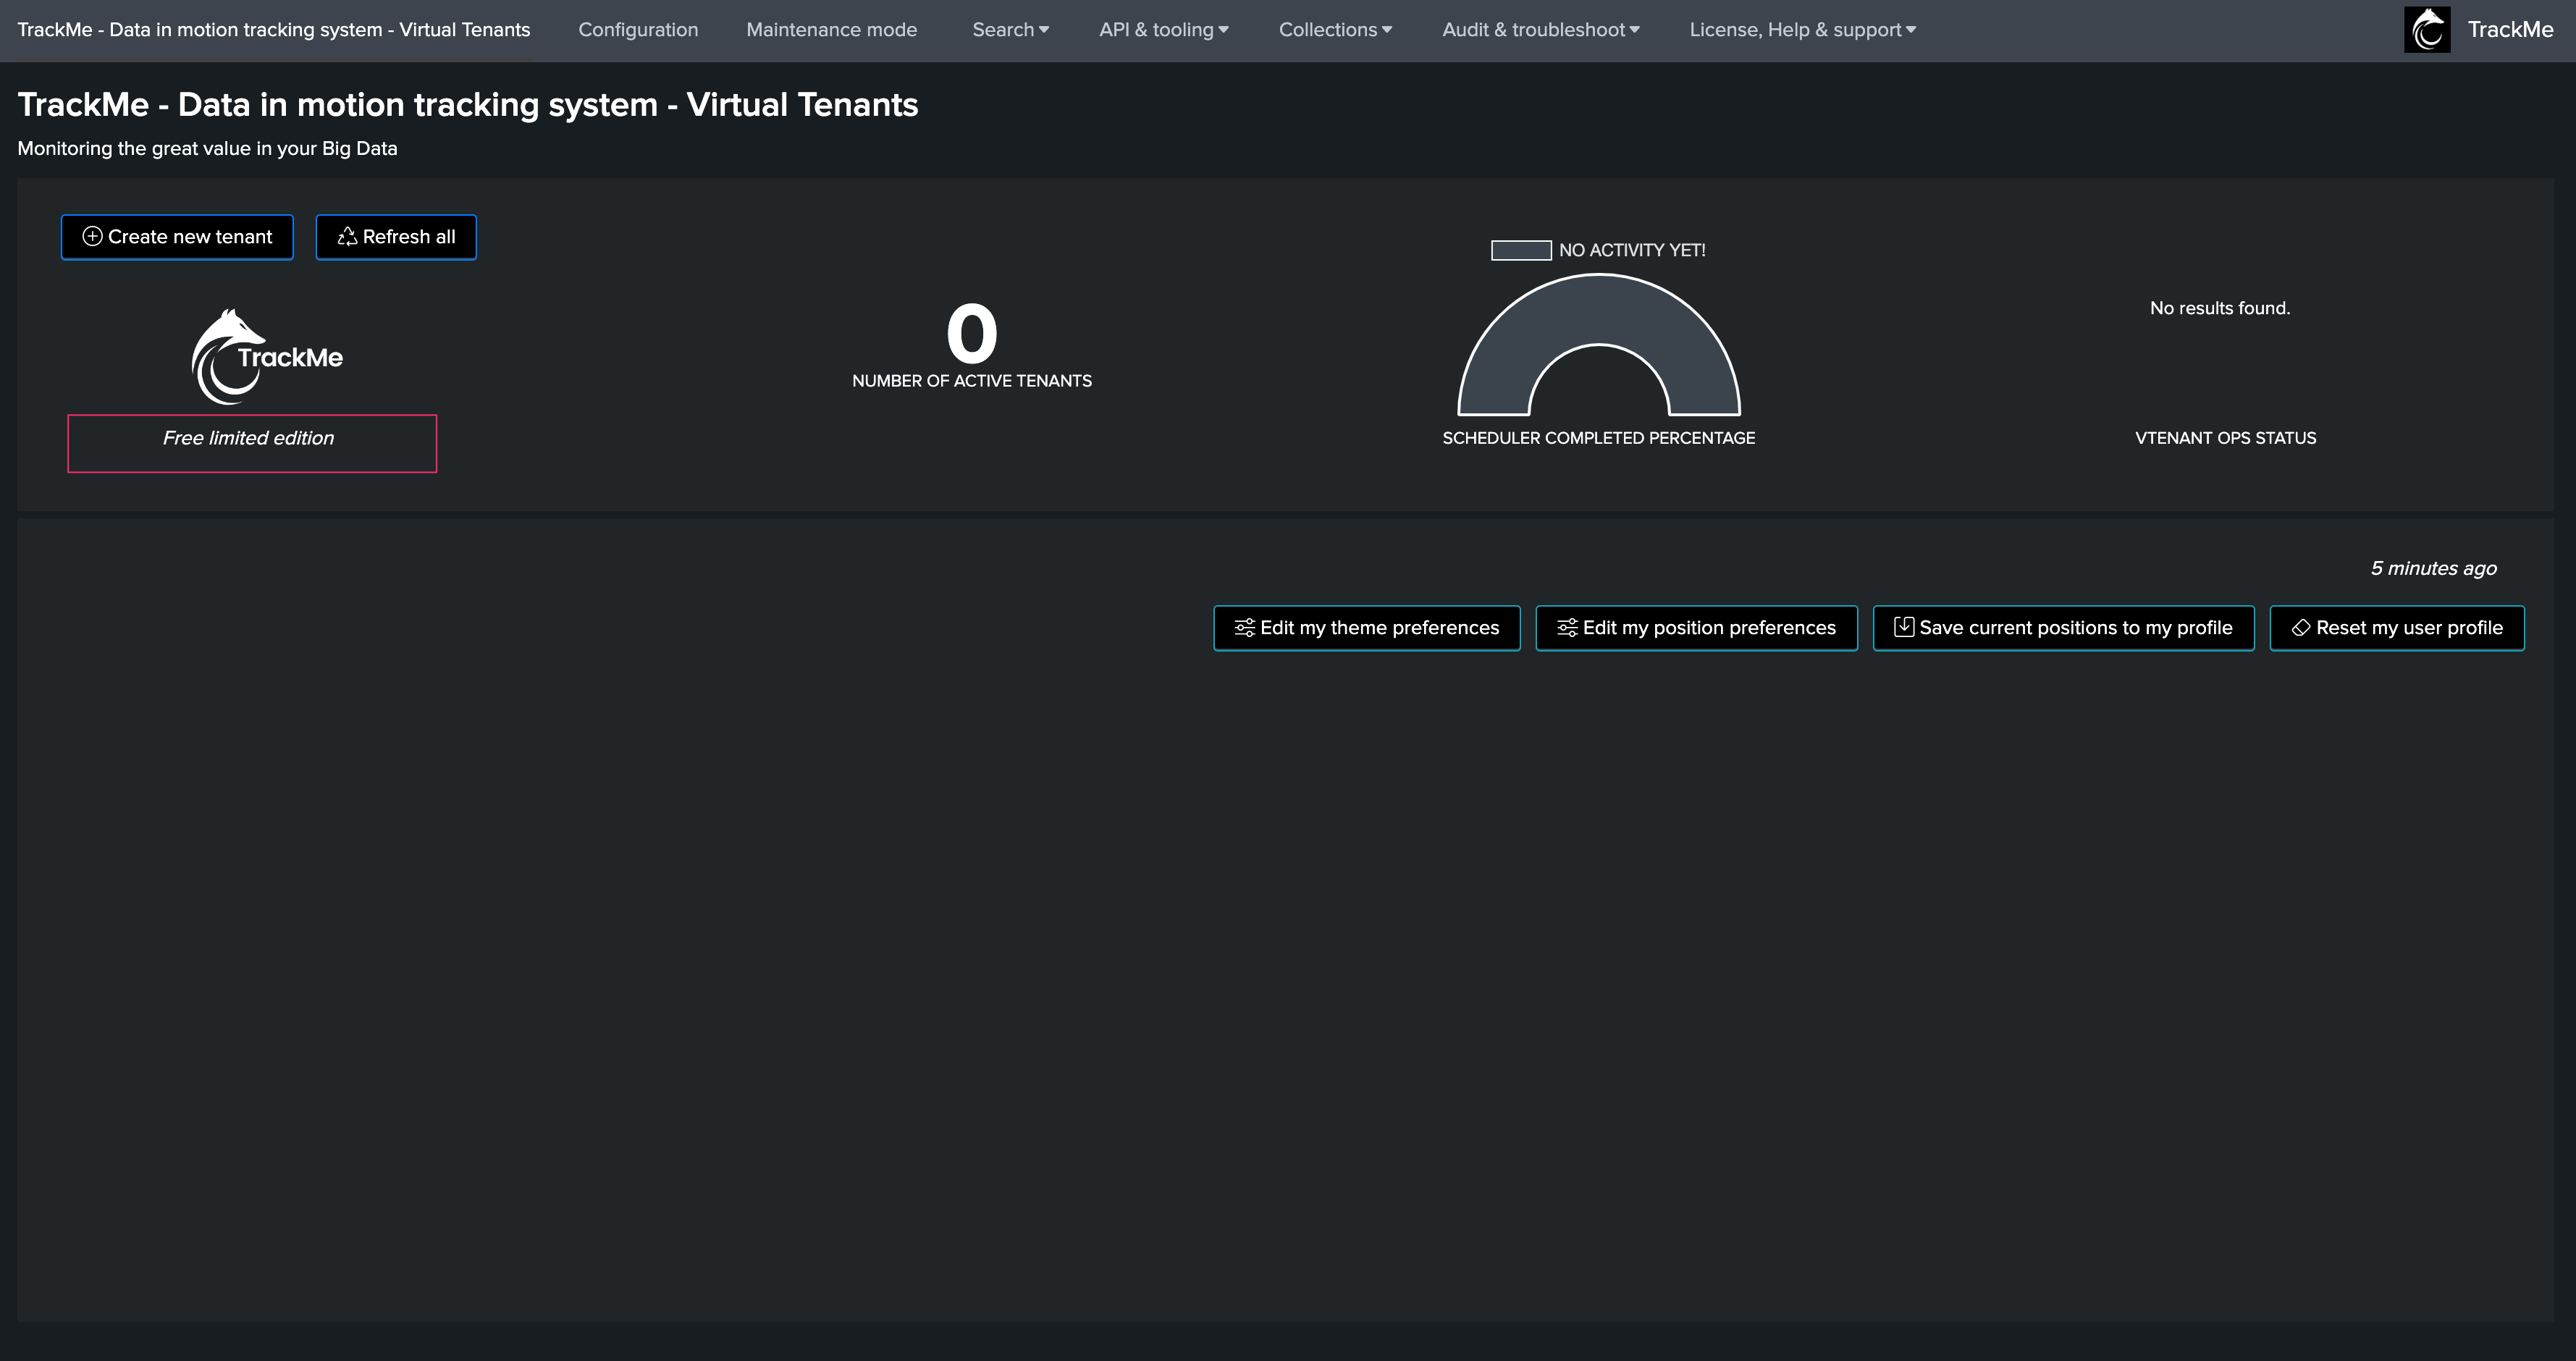Screen dimensions: 2576x1361
Task: Refresh all tenants
Action: tap(396, 237)
